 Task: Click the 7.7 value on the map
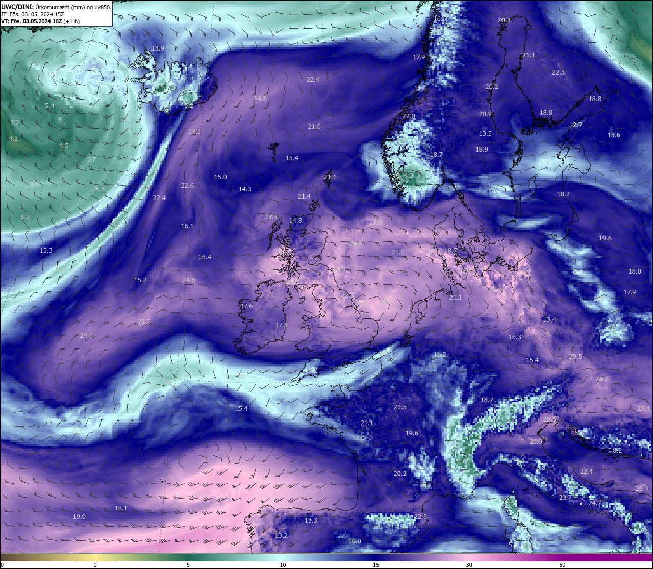(x=91, y=160)
